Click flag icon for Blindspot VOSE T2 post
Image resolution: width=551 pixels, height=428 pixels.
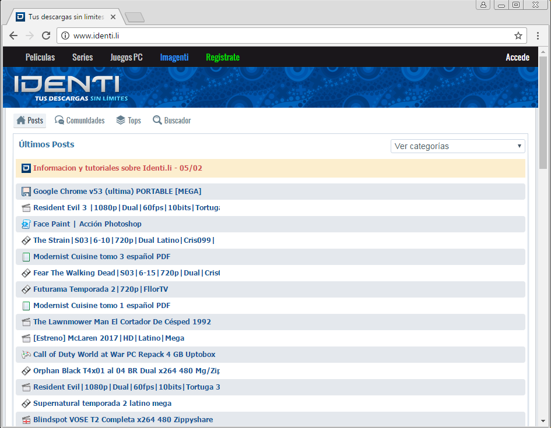pyautogui.click(x=26, y=420)
